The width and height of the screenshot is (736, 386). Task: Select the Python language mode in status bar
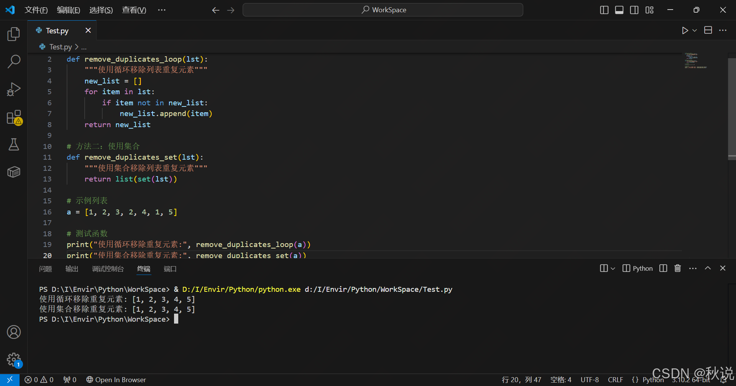coord(653,380)
